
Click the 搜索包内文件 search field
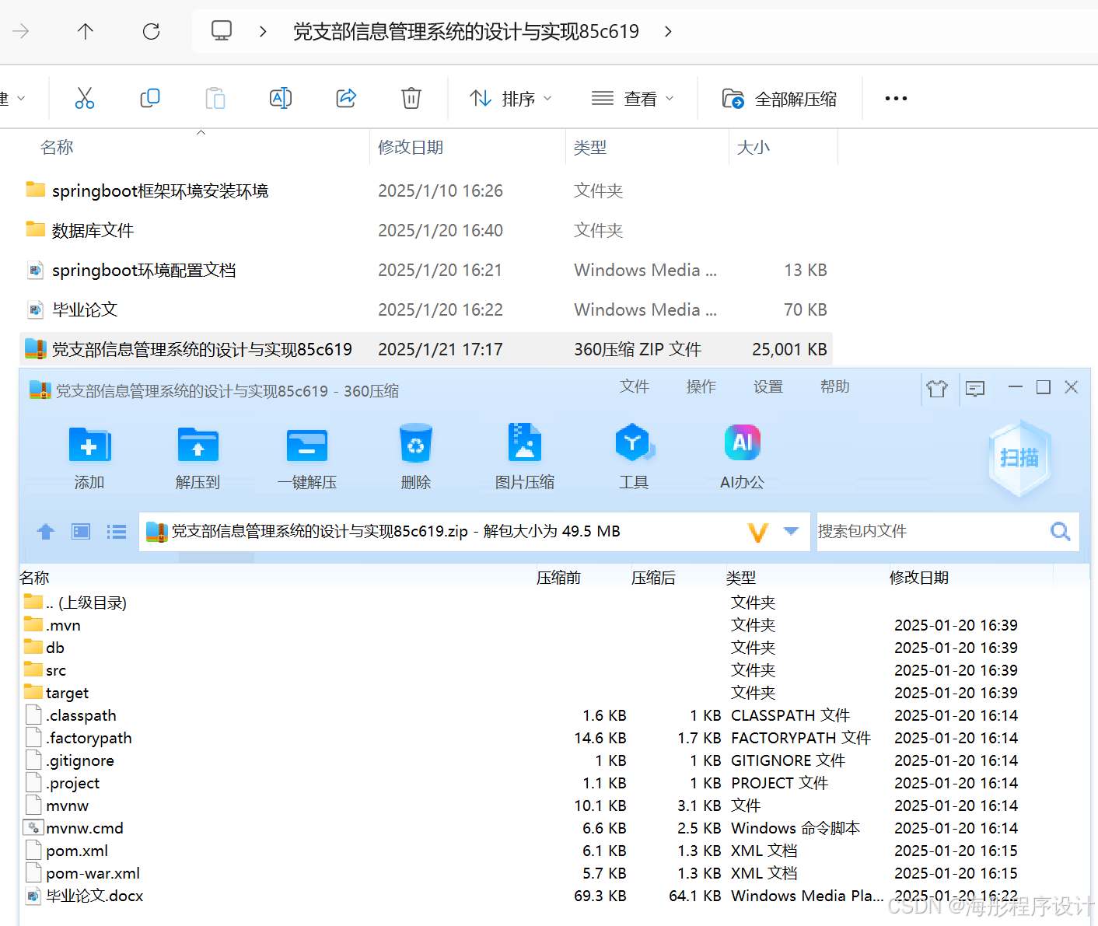[930, 531]
